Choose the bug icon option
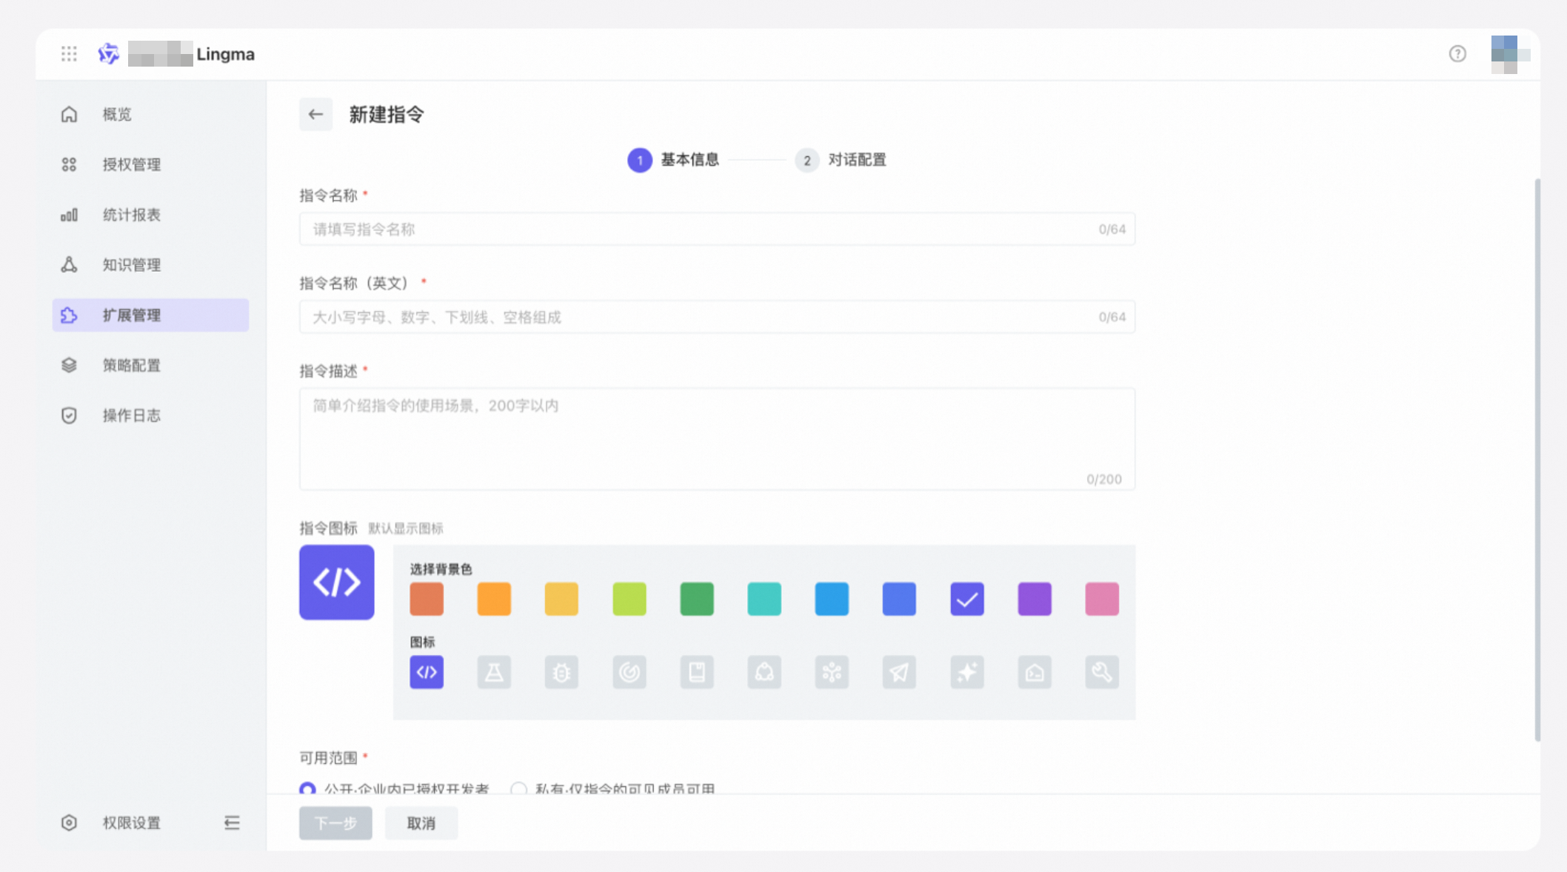Screen dimensions: 1567x872 point(561,672)
